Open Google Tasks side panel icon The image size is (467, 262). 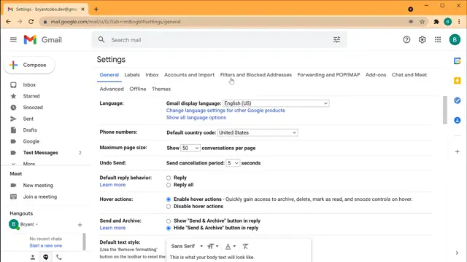click(458, 100)
